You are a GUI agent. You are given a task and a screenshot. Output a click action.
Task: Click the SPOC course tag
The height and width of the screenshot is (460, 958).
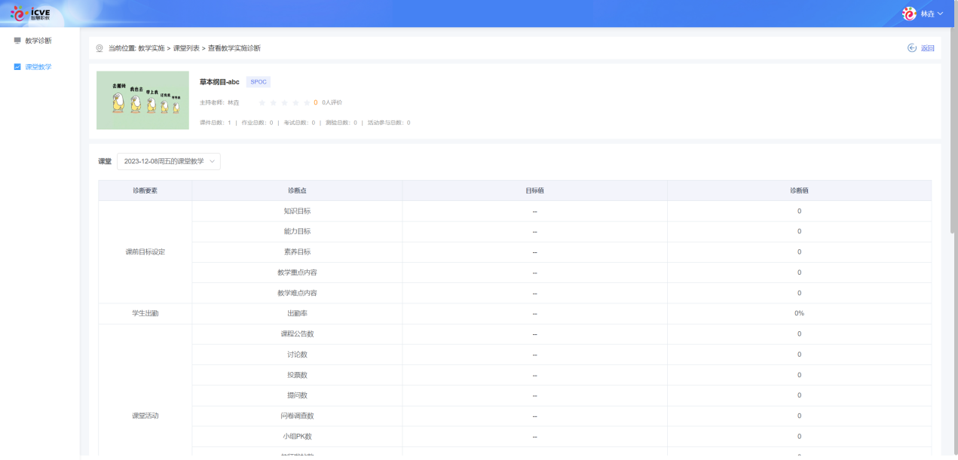click(x=259, y=82)
